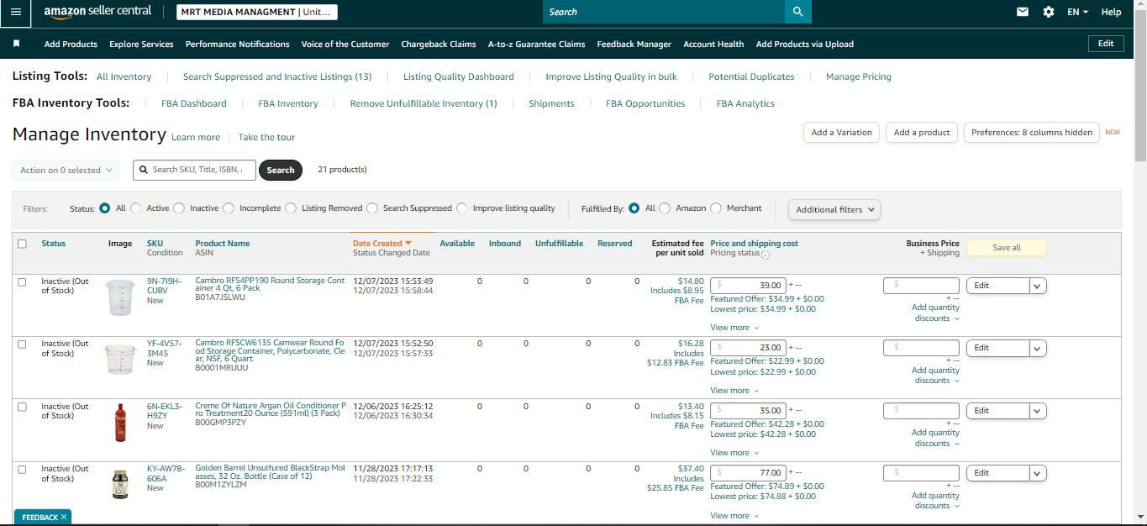The height and width of the screenshot is (526, 1147).
Task: Click the Pricing status info icon
Action: pos(766,254)
